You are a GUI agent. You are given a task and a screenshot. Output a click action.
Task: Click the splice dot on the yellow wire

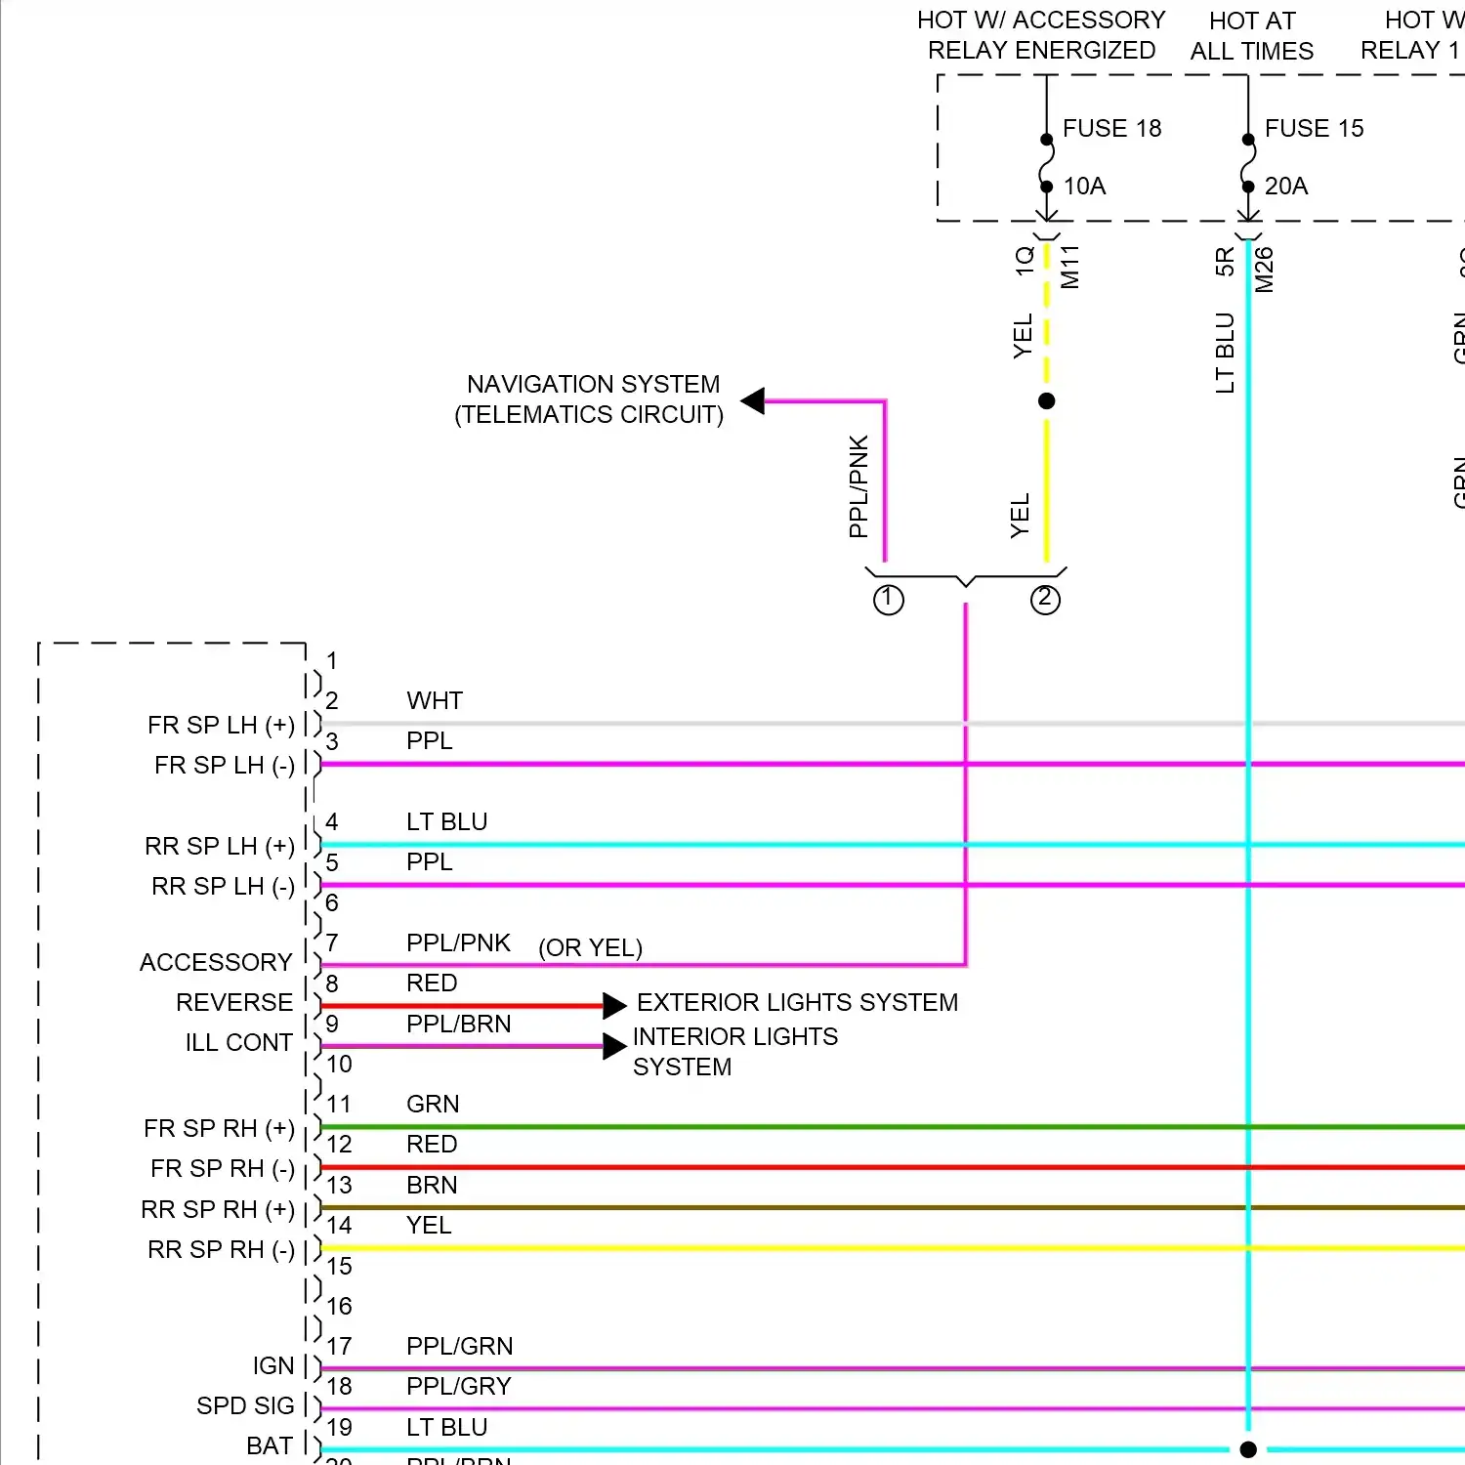[1047, 400]
